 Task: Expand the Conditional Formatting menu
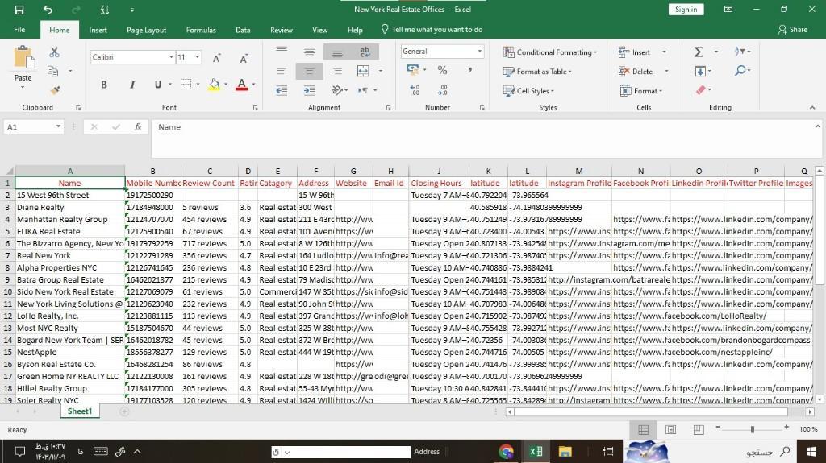[550, 52]
